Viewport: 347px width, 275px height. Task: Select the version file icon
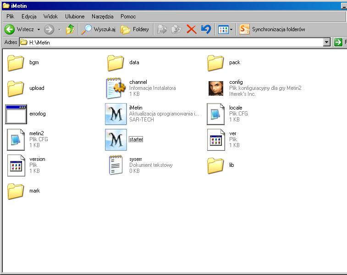point(16,165)
